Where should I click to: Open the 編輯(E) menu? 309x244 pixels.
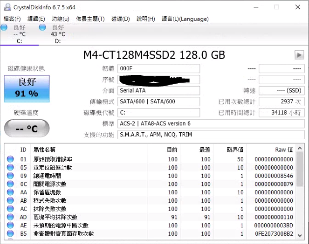click(36, 19)
